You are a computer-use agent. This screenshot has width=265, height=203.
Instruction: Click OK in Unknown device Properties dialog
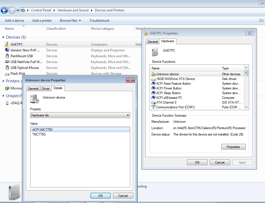tap(100, 196)
